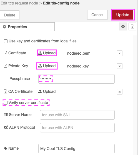
Task: Open node settings gear icon
Action: click(123, 26)
